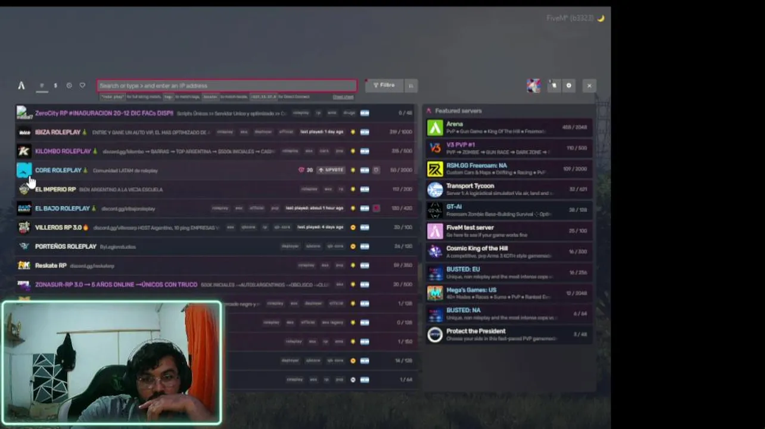Open the supporters dollar-sign tab
Viewport: 765px width, 429px height.
pyautogui.click(x=55, y=86)
